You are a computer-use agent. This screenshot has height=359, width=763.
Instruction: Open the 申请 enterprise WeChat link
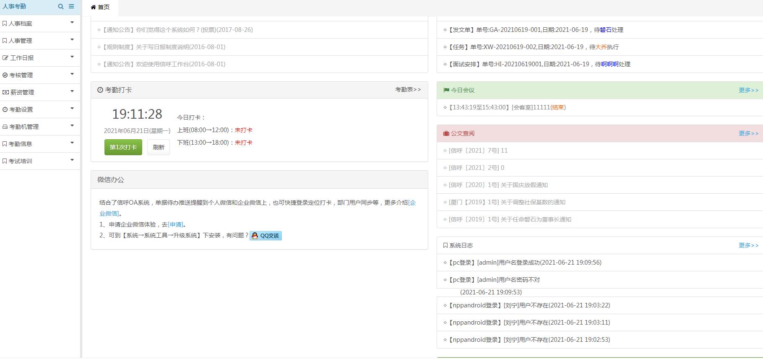coord(175,224)
